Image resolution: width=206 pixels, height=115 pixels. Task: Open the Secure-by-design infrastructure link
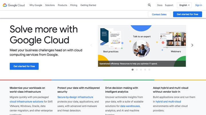click(75, 97)
